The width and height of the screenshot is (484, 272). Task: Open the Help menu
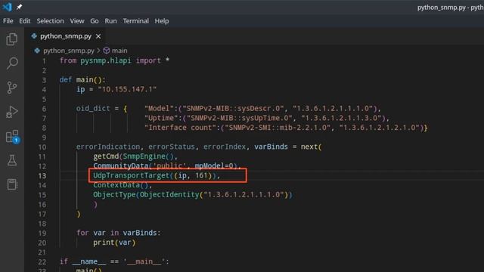(x=162, y=21)
